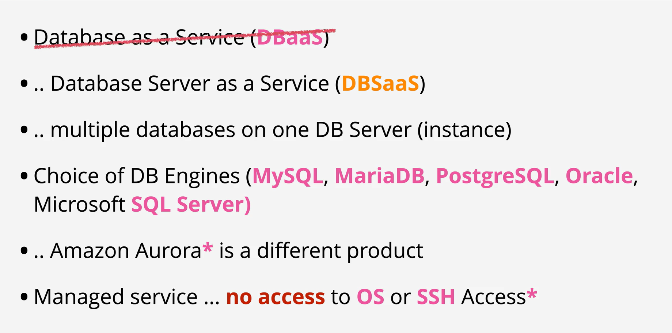Screen dimensions: 672x333
Task: Click the PostgreSQL engine name
Action: pyautogui.click(x=495, y=177)
